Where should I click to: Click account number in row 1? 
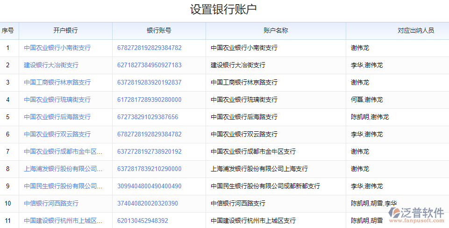point(149,48)
